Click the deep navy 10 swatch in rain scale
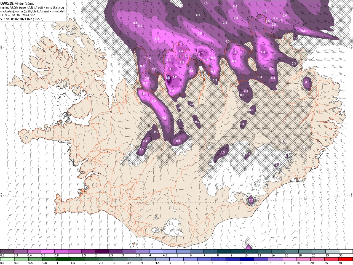This screenshot has width=353, height=265. coord(247,259)
